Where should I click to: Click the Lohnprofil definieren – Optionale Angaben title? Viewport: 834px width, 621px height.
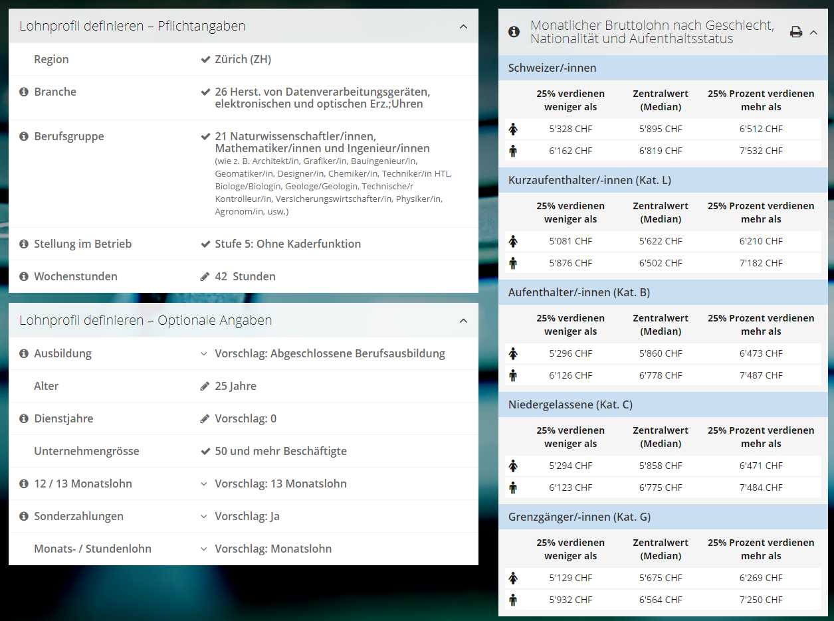(x=146, y=320)
